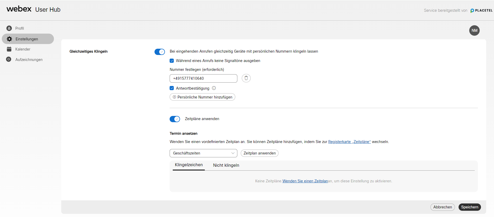Click the Profil person icon in sidebar
This screenshot has width=494, height=217.
[9, 28]
